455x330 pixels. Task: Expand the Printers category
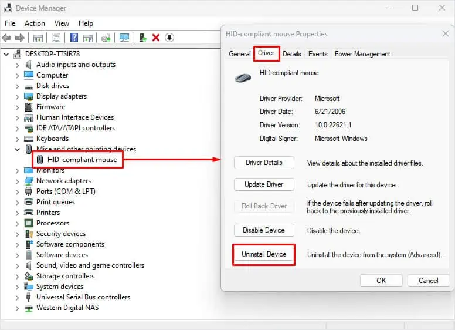coord(17,213)
